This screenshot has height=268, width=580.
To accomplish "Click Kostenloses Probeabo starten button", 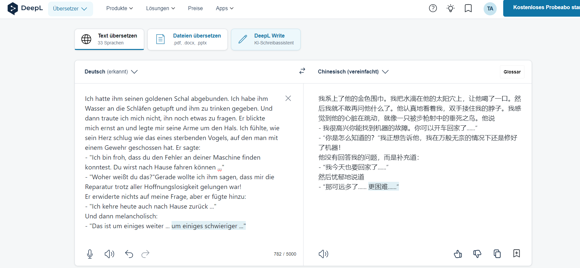I will coord(541,8).
